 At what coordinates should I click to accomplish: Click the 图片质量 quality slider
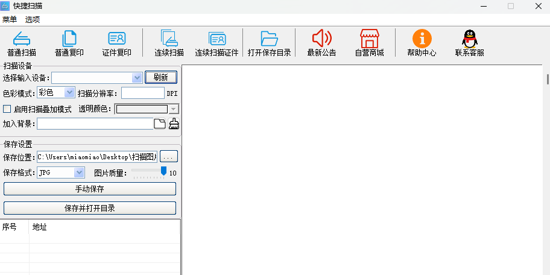[148, 173]
